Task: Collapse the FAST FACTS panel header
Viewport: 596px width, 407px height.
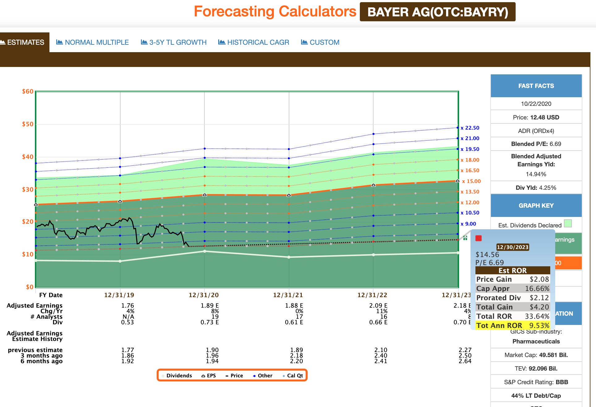Action: click(536, 86)
